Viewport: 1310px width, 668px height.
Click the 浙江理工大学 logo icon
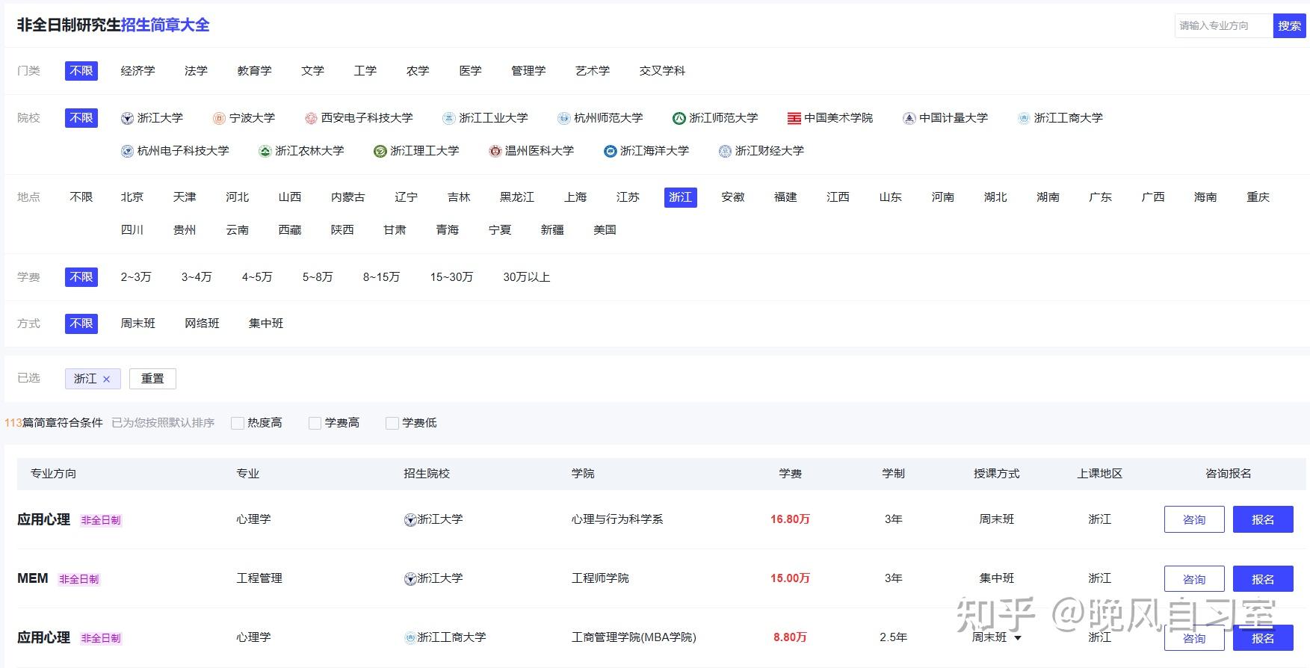pyautogui.click(x=380, y=151)
